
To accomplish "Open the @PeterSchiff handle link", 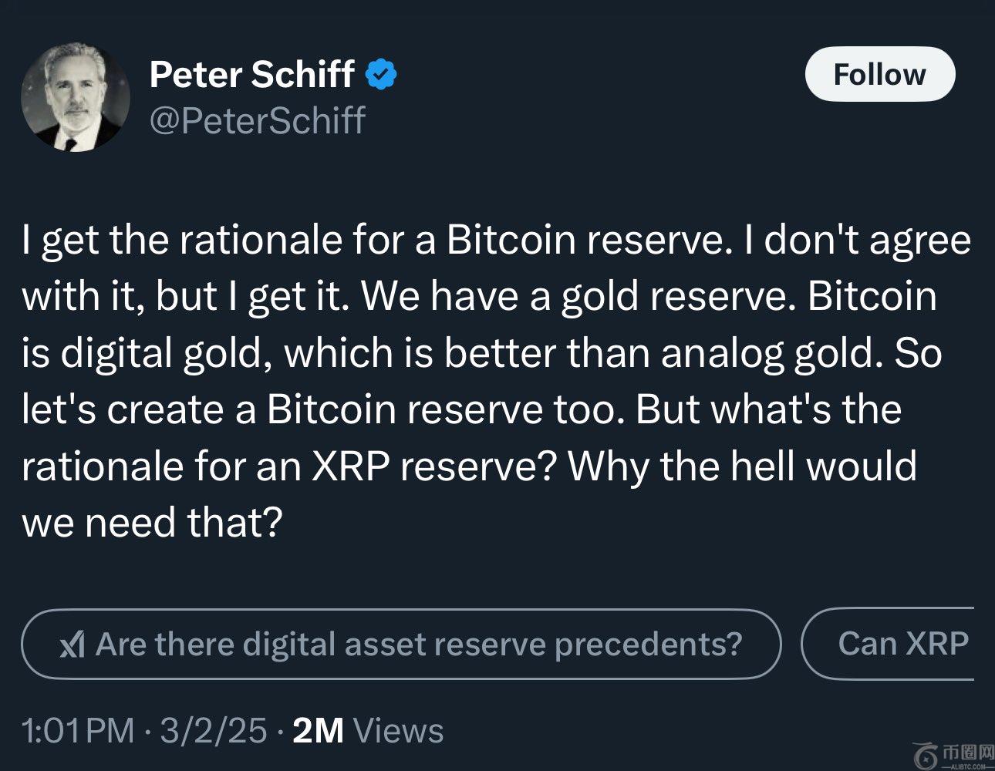I will coord(257,121).
